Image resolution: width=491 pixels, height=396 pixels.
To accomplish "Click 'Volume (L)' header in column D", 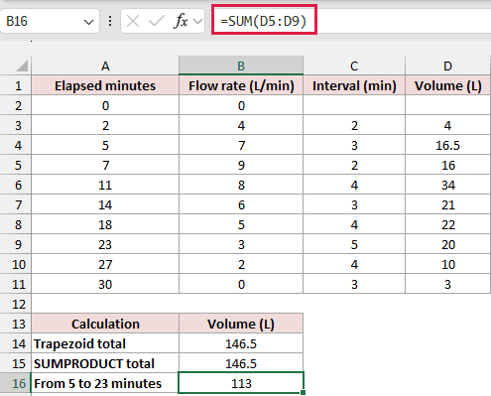I will point(448,85).
